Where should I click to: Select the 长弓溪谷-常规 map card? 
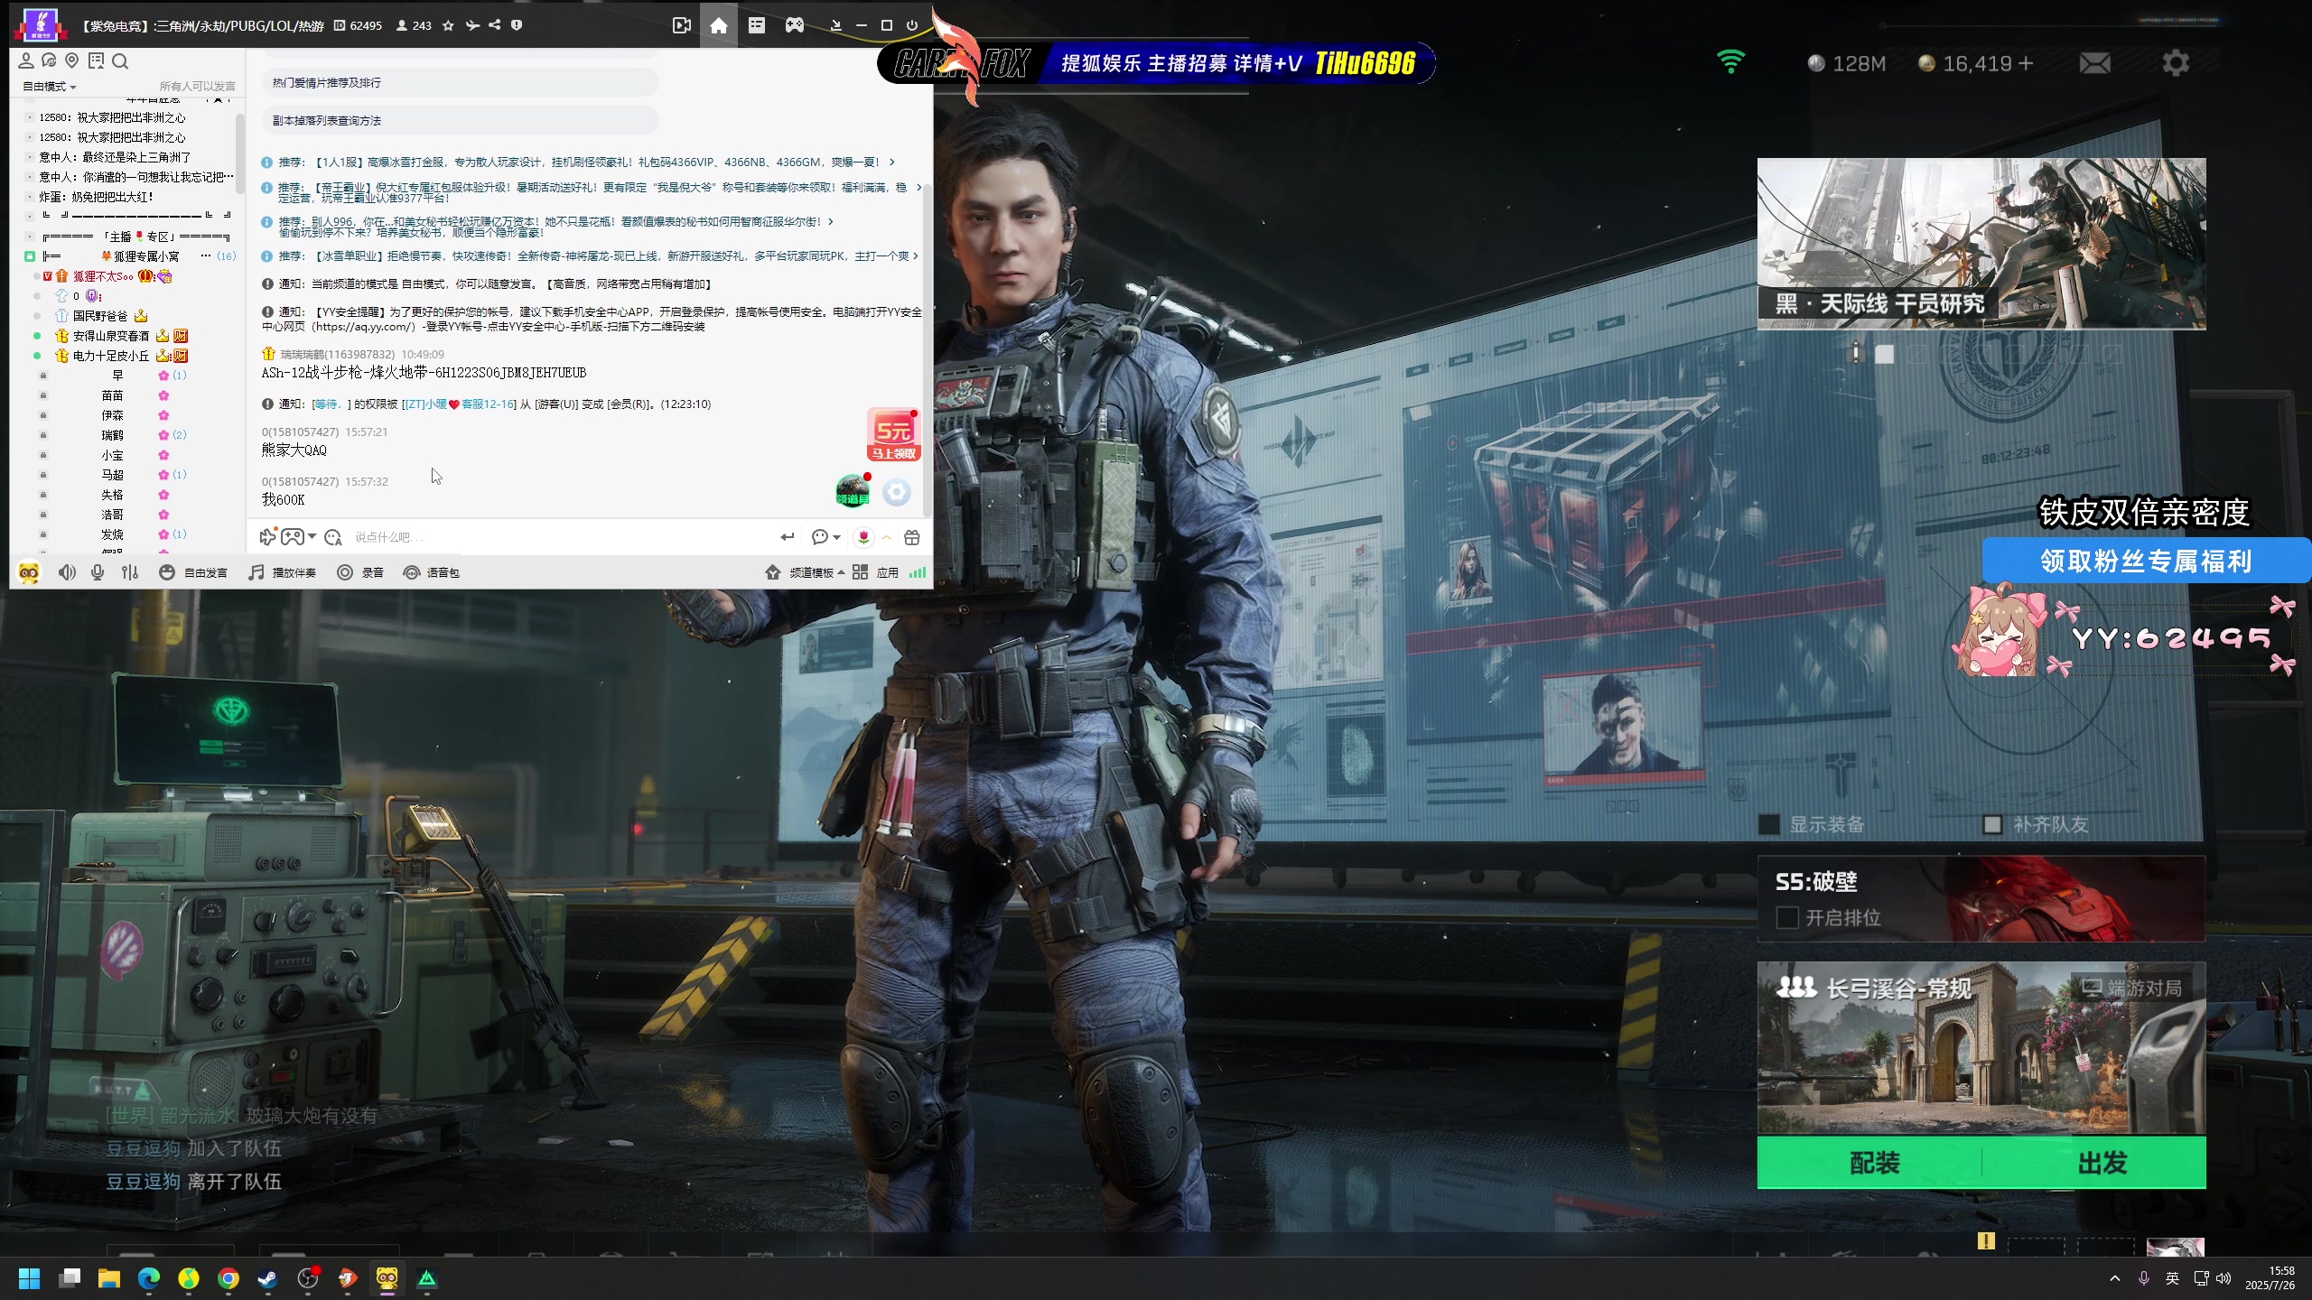[1981, 1047]
